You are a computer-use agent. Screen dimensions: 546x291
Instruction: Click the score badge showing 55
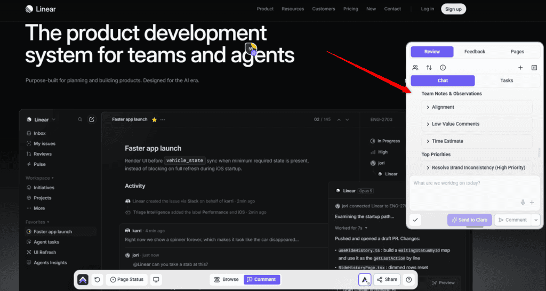[251, 48]
